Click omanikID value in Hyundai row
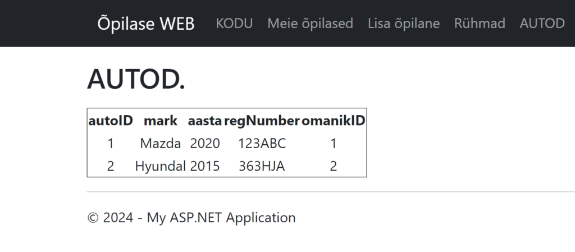Screen dimensions: 575x252 pos(334,167)
